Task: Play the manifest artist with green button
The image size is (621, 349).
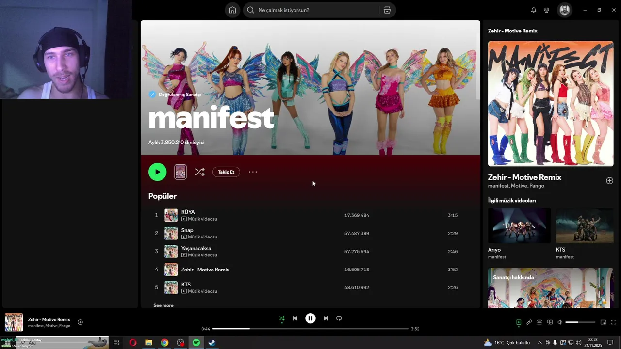Action: click(x=157, y=172)
